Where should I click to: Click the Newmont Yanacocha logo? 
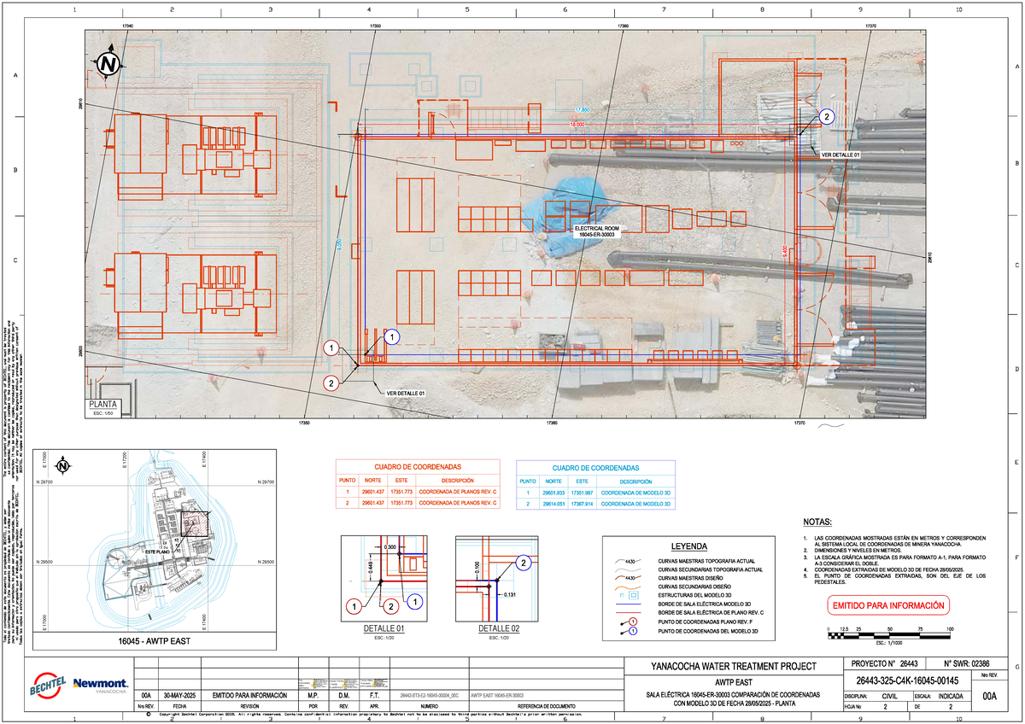(x=101, y=685)
